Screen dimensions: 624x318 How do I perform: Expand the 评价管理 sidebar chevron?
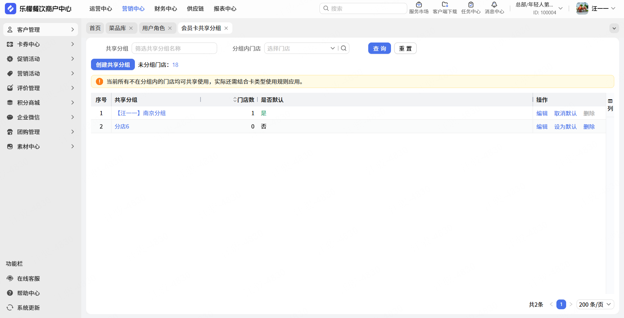point(72,88)
